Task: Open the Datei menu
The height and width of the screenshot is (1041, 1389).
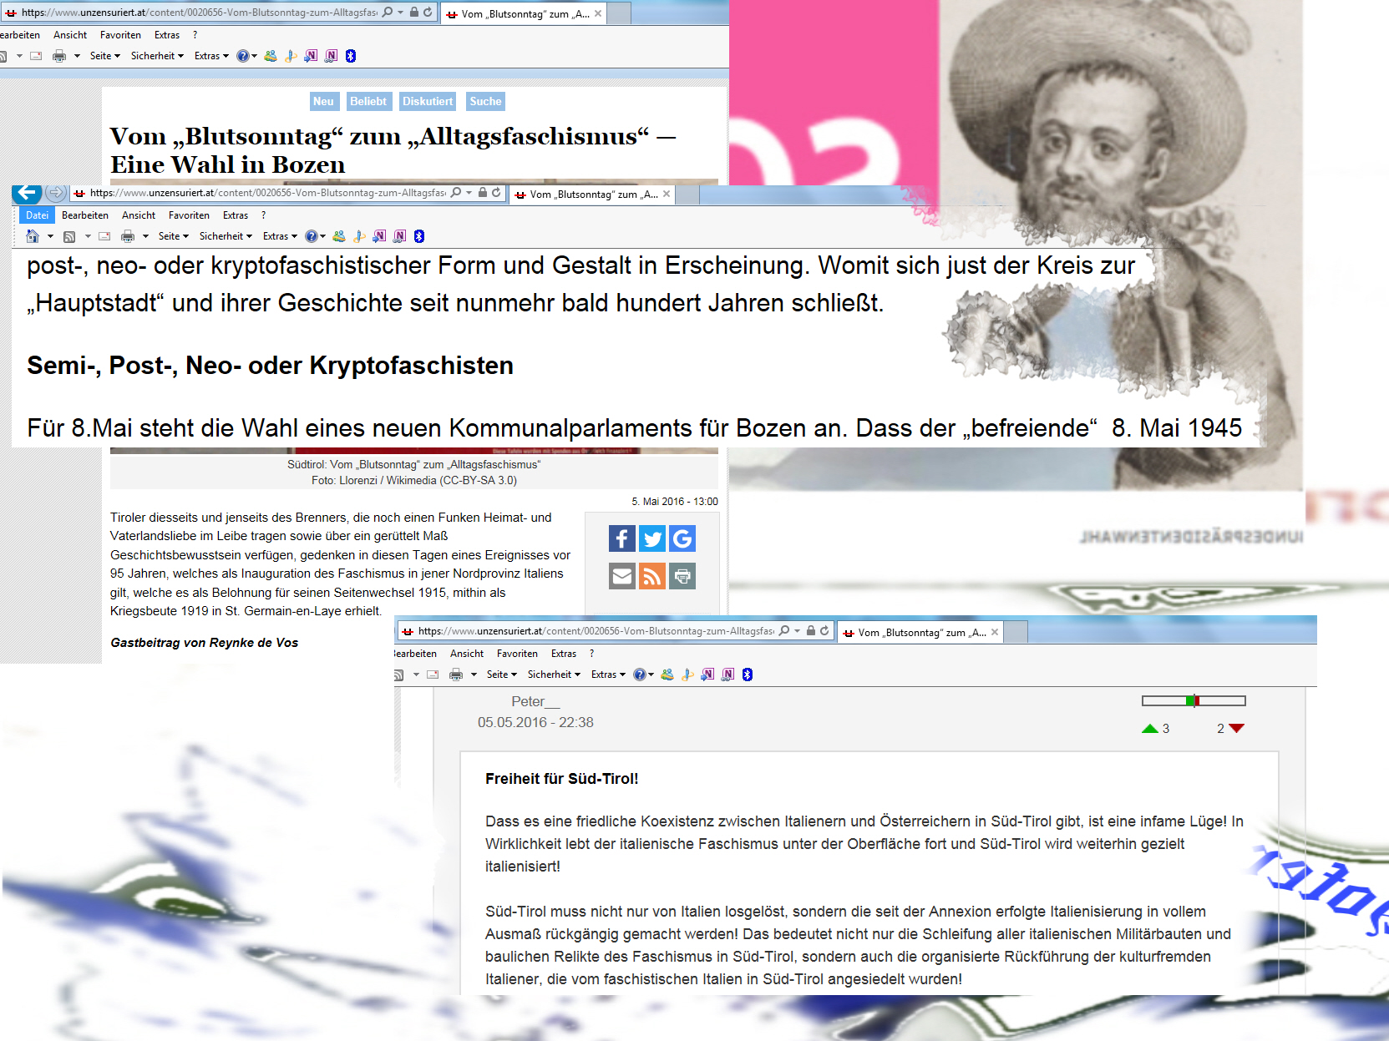Action: click(x=37, y=215)
